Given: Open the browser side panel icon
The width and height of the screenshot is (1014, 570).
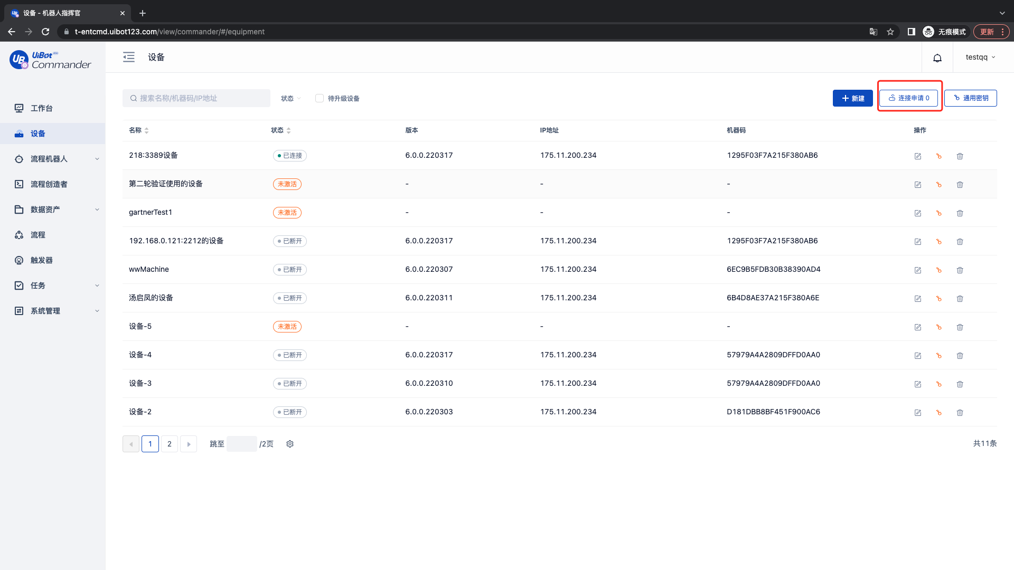Looking at the screenshot, I should click(911, 32).
